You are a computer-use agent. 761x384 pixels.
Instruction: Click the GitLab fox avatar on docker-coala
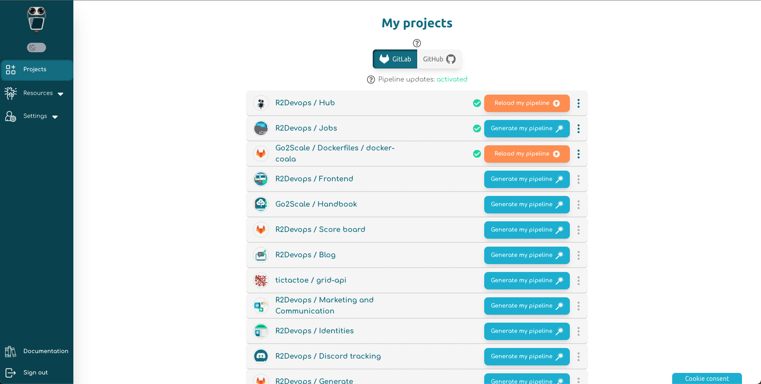261,154
